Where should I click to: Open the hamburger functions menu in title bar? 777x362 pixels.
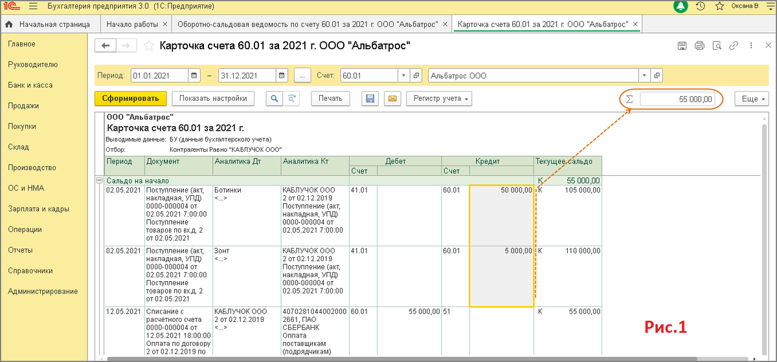click(x=33, y=7)
